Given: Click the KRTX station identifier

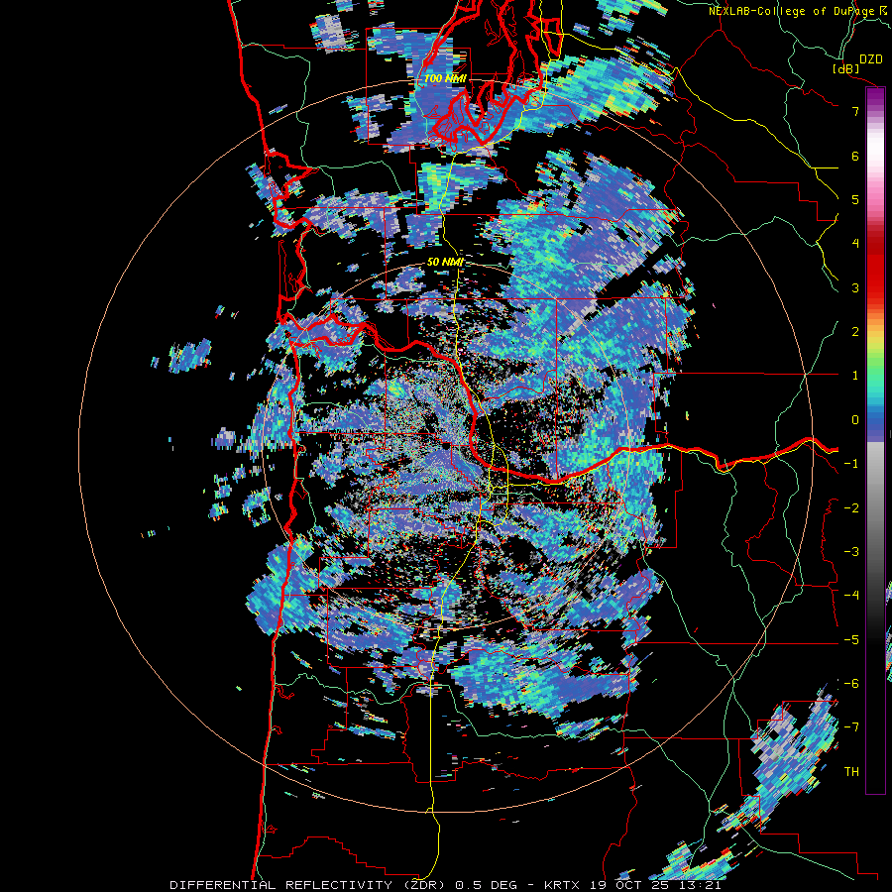Looking at the screenshot, I should (x=562, y=885).
